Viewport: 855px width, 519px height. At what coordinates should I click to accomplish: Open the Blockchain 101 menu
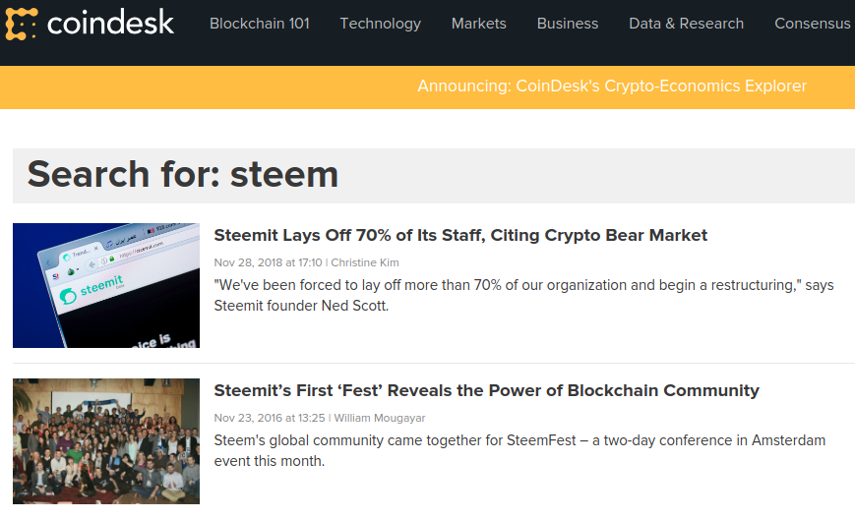pyautogui.click(x=260, y=24)
